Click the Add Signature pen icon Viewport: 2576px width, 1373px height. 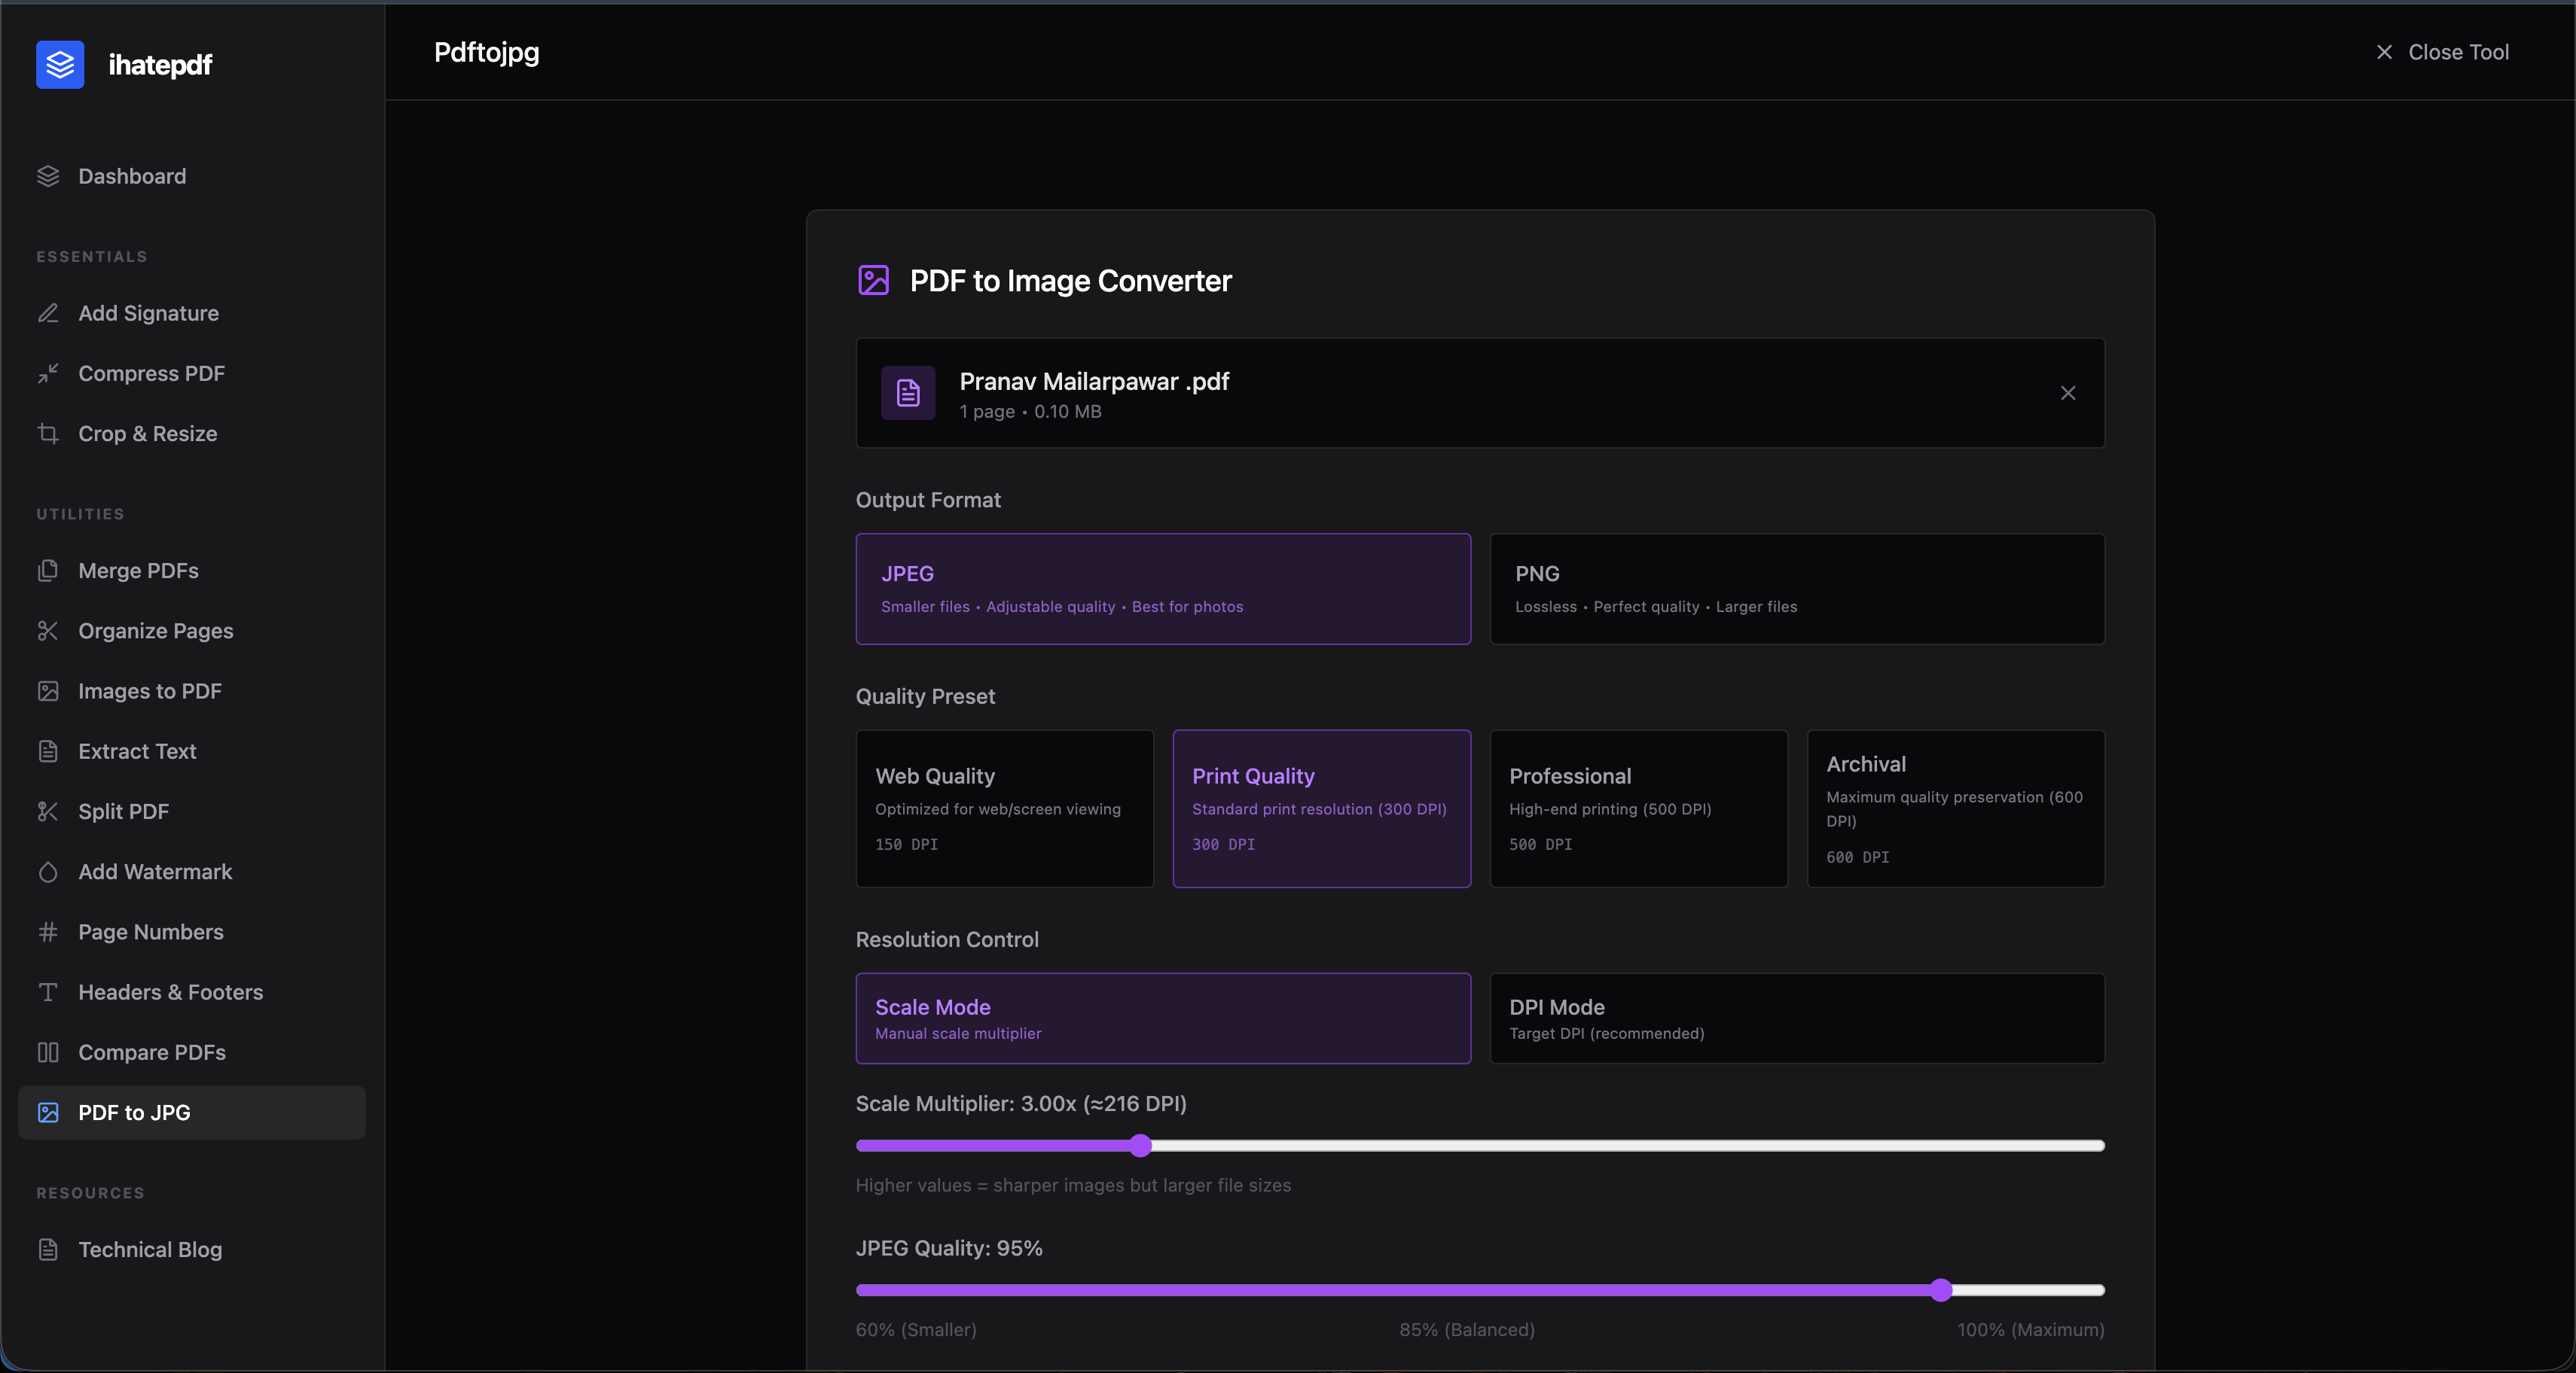(x=48, y=313)
